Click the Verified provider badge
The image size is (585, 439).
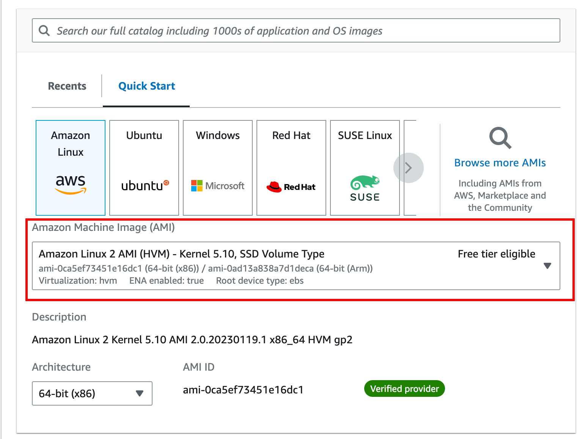tap(404, 389)
